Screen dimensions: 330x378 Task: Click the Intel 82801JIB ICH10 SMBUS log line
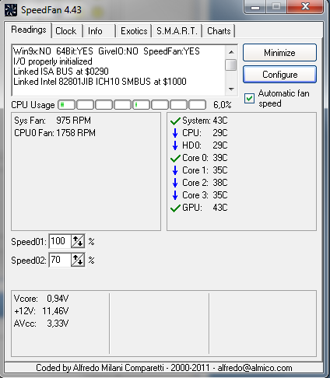(x=100, y=82)
